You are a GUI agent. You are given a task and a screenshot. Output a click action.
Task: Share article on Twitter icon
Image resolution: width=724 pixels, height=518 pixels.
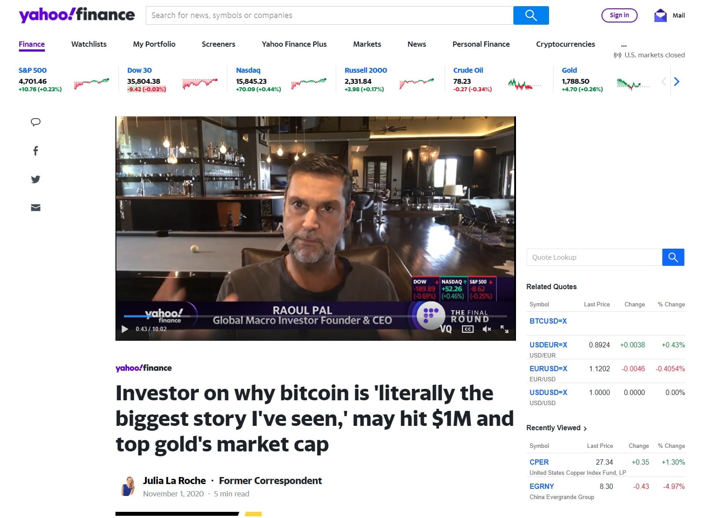36,179
